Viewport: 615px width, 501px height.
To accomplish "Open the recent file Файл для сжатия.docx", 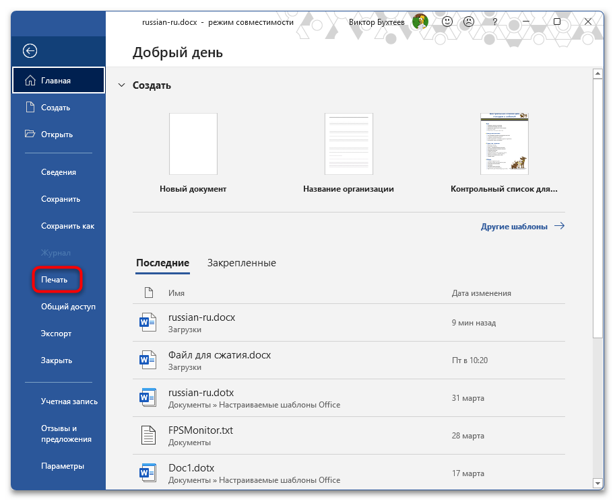I will 349,360.
